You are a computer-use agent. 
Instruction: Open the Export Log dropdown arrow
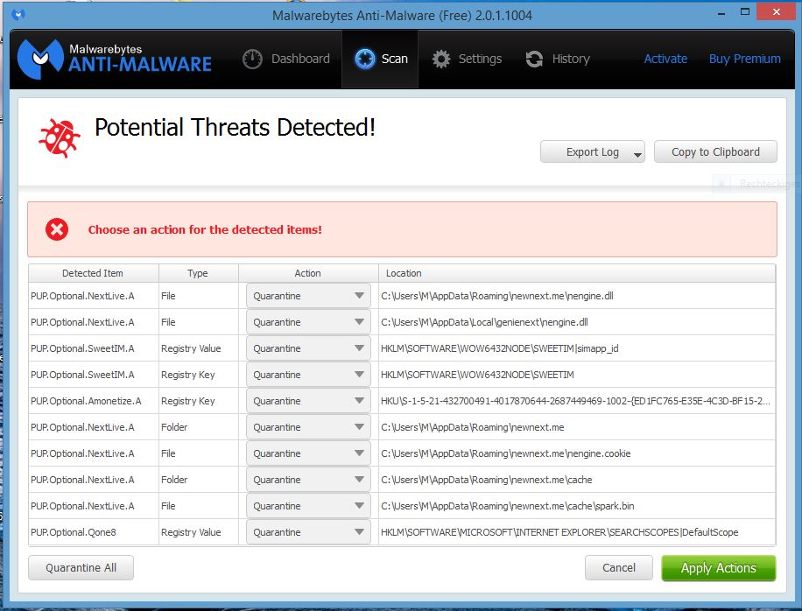click(637, 154)
